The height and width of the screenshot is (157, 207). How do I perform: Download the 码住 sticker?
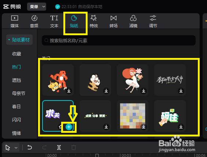coord(181,127)
